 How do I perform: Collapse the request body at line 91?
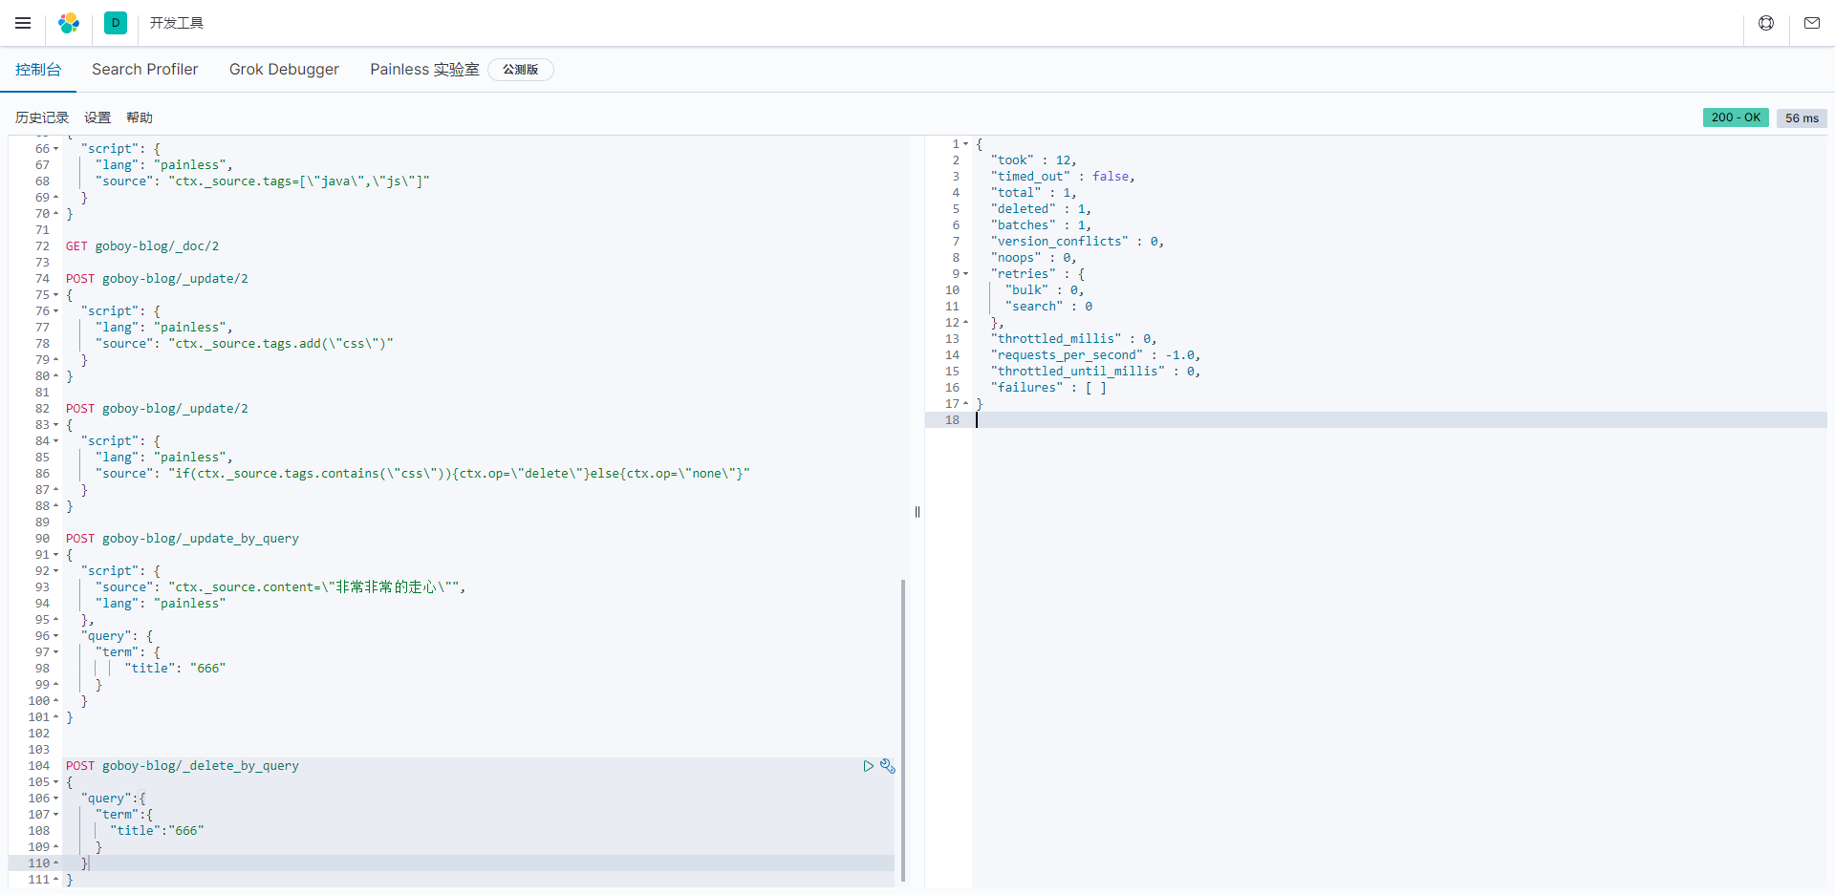pyautogui.click(x=55, y=555)
